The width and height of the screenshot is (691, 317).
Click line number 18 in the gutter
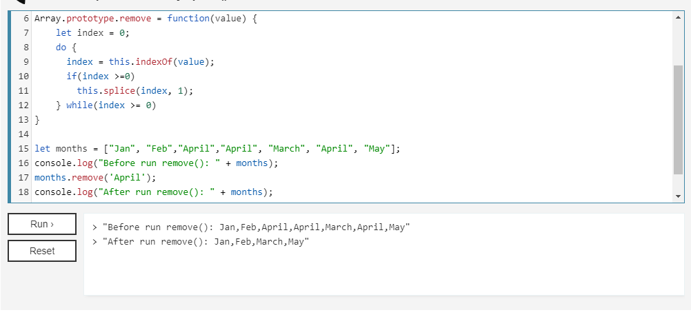pos(24,192)
